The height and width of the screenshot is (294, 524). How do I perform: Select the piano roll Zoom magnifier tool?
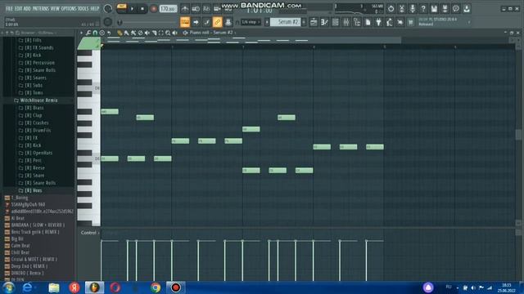(168, 33)
